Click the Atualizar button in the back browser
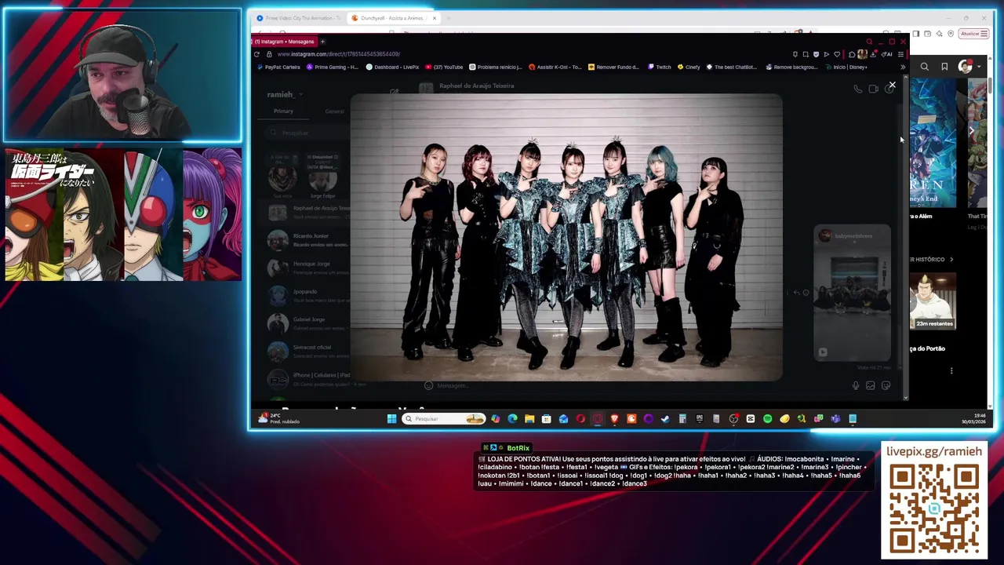 point(973,34)
